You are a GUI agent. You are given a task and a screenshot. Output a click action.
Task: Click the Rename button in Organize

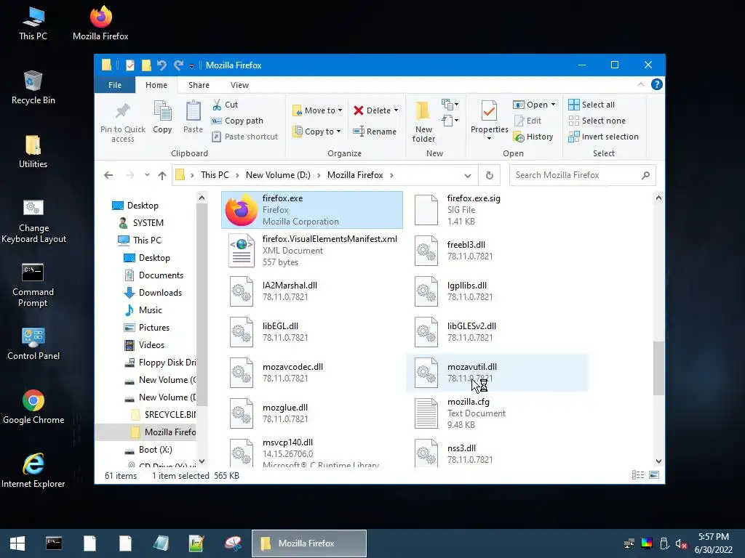tap(375, 132)
